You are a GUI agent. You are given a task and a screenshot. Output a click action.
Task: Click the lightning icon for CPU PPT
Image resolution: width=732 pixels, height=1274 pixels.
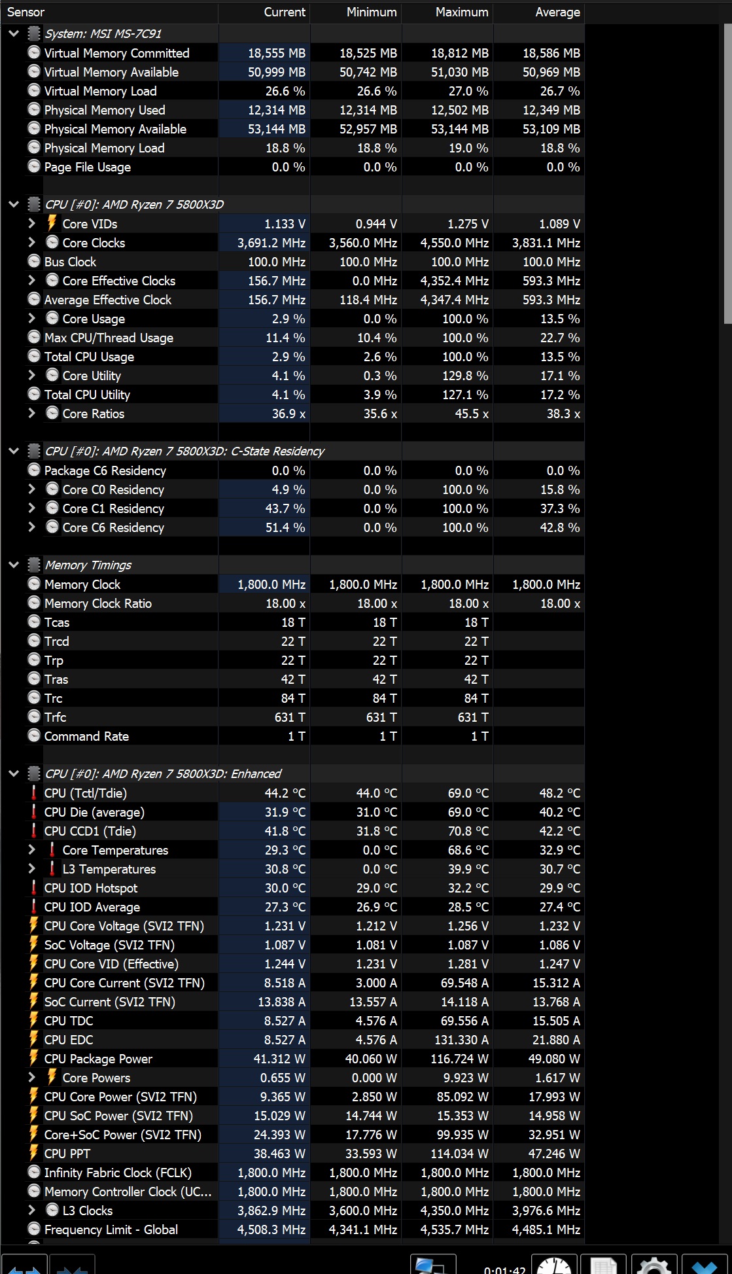pos(34,1154)
